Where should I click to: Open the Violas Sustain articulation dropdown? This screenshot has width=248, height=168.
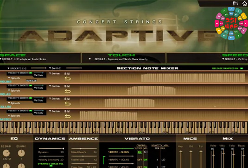coord(55,86)
